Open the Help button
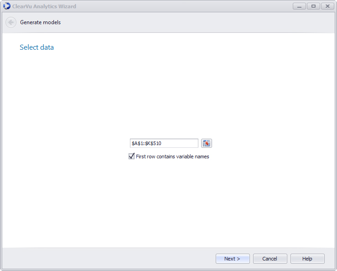This screenshot has height=271, width=337. (307, 259)
